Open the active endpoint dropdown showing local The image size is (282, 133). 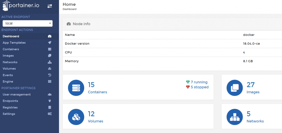click(28, 23)
